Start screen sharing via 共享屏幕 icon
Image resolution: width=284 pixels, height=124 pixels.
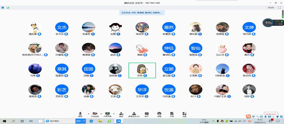coord(108,114)
